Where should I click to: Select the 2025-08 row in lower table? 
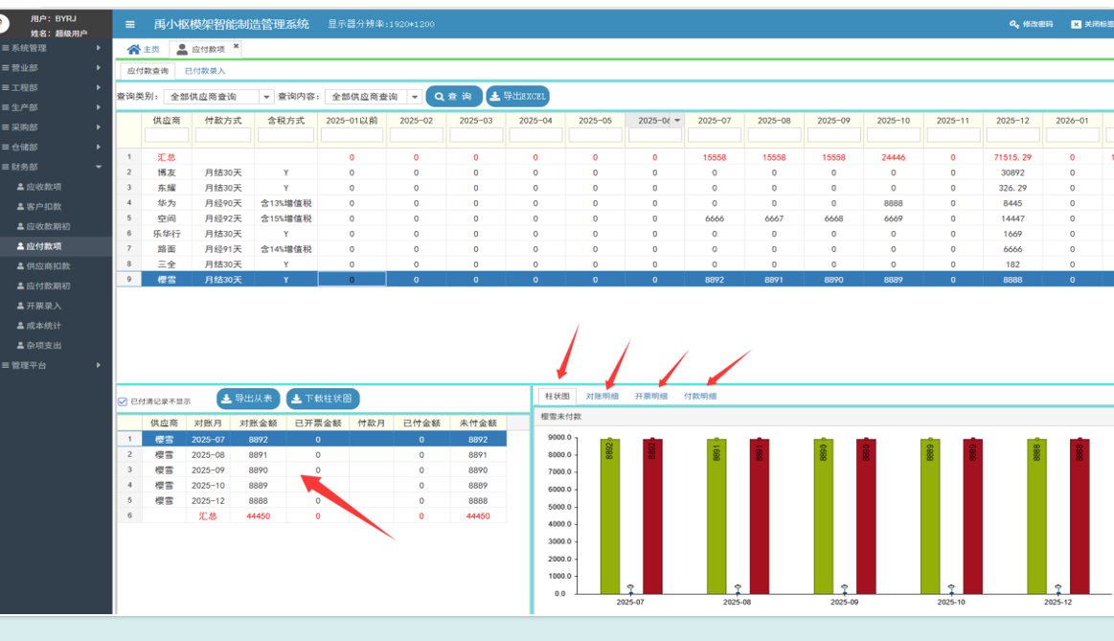[312, 455]
